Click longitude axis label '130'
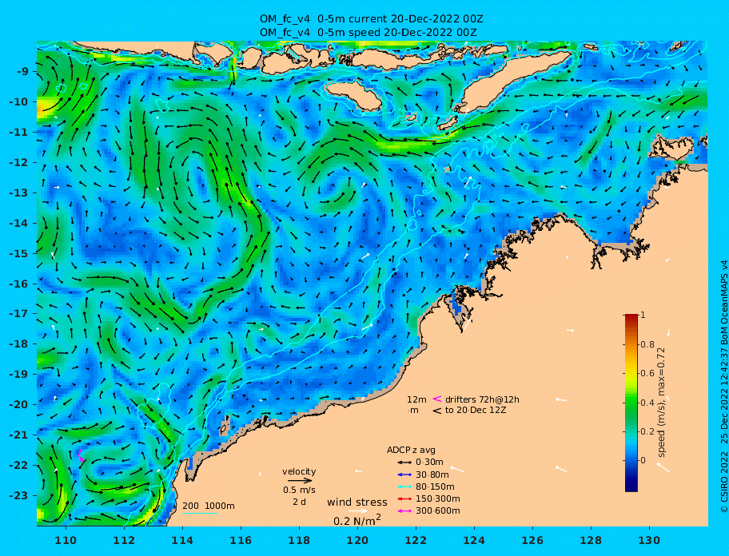This screenshot has height=556, width=729. coord(649,540)
